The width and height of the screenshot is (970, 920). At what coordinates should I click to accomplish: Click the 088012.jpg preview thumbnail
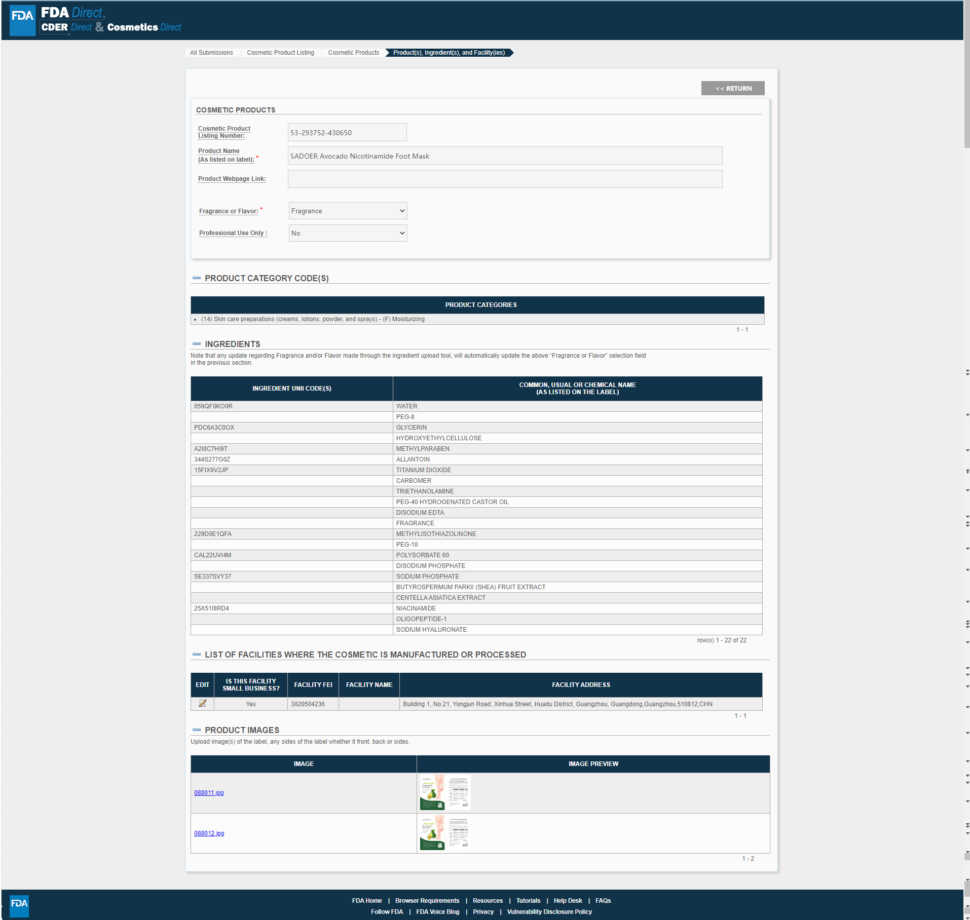[x=445, y=833]
